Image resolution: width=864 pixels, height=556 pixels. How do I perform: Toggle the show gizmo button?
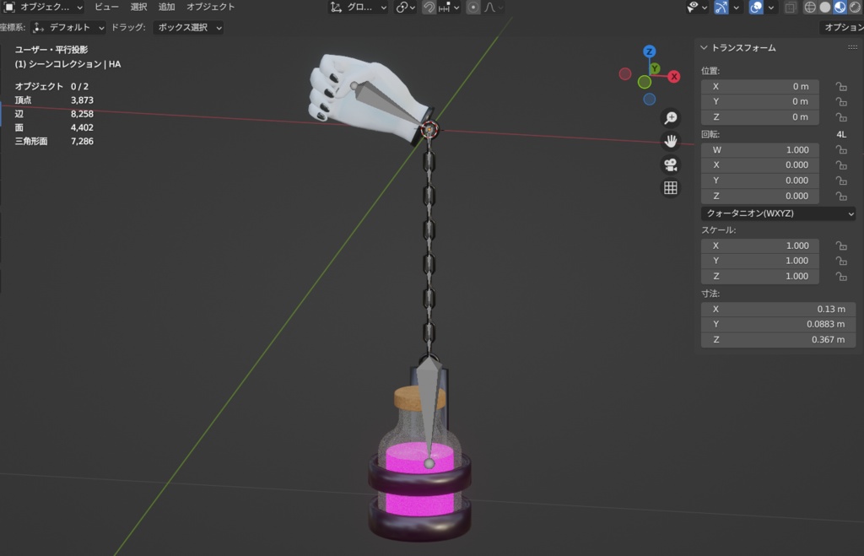point(721,7)
